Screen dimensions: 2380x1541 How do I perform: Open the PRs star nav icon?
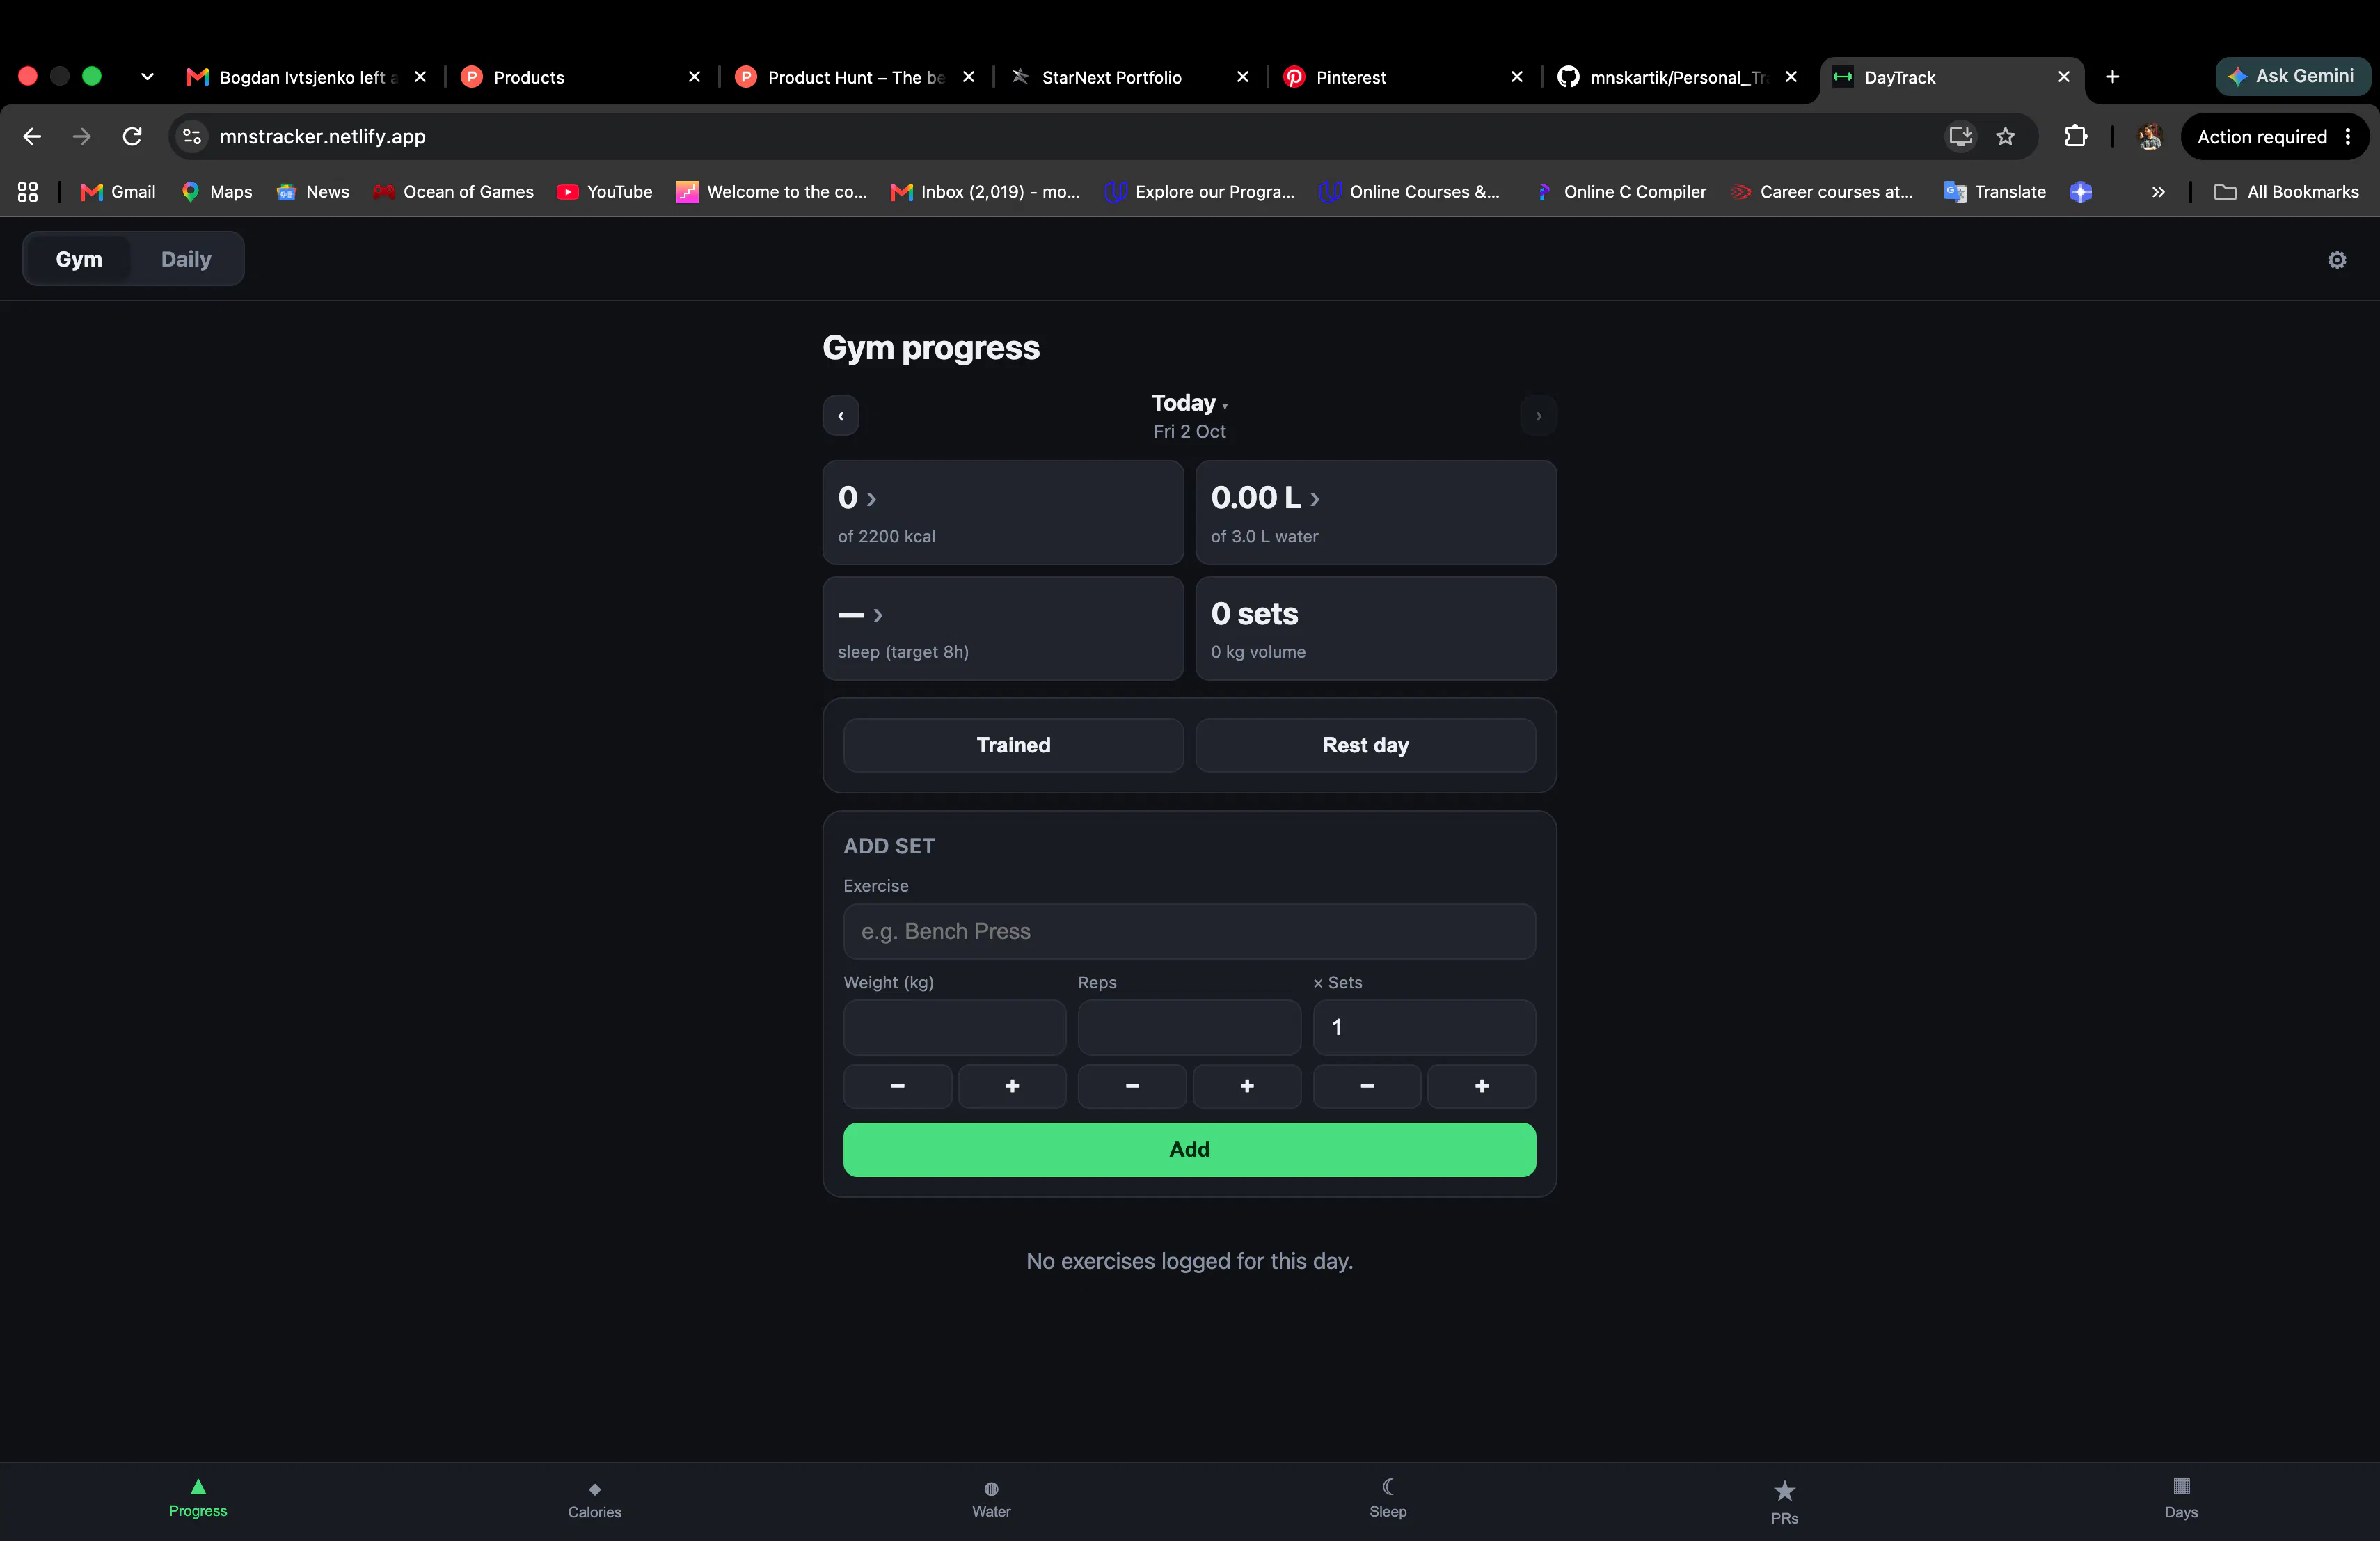1784,1491
